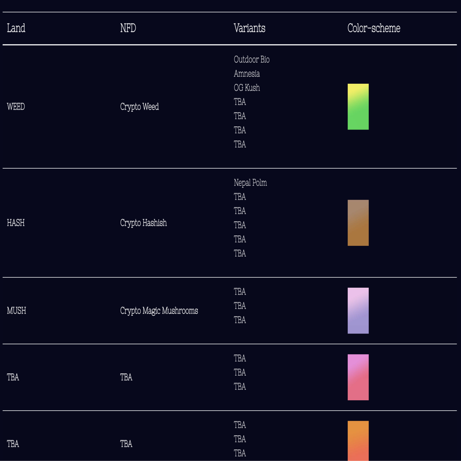Select the MUSH land cell
This screenshot has height=461, width=461.
17,311
